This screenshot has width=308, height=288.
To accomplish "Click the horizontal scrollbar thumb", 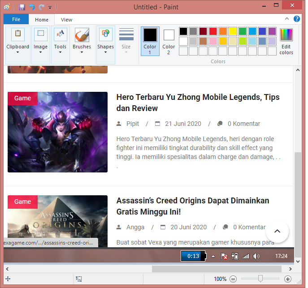I will pyautogui.click(x=217, y=269).
